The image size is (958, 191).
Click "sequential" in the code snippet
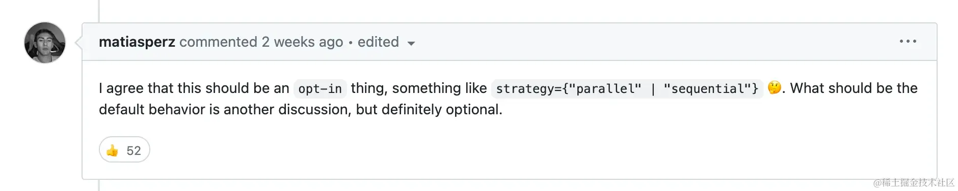(x=707, y=89)
